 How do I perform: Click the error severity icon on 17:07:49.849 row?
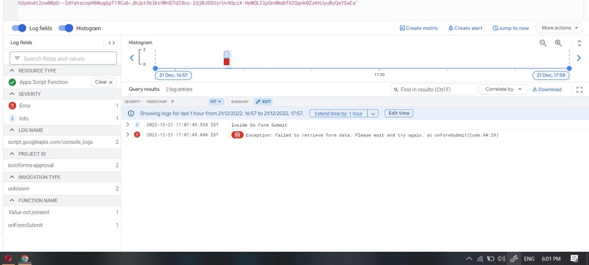point(137,134)
